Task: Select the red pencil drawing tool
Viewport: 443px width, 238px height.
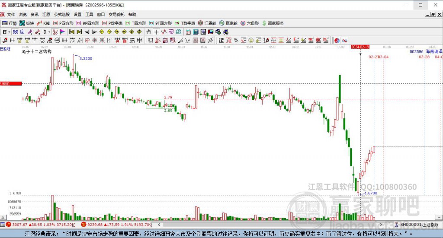Action: click(x=5, y=40)
